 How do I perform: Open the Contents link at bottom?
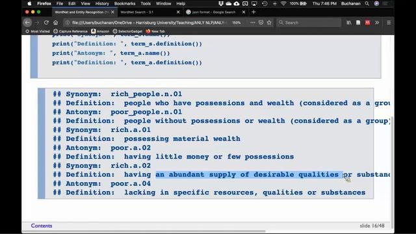pos(42,226)
